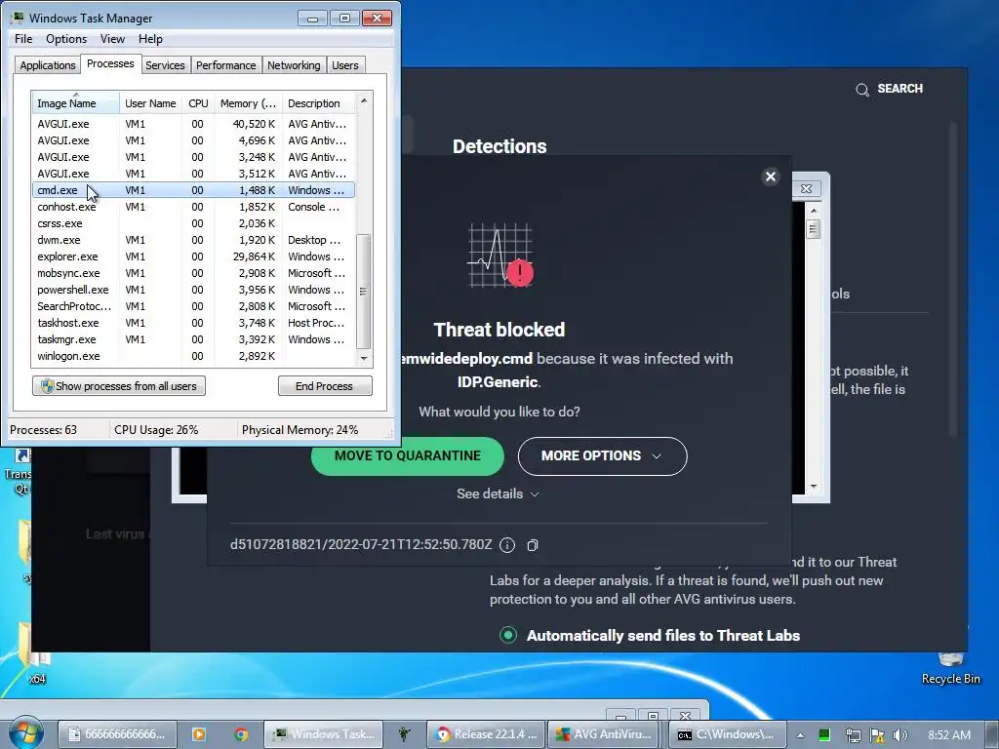Click the threat blocked heartbeat alert icon

tap(500, 256)
